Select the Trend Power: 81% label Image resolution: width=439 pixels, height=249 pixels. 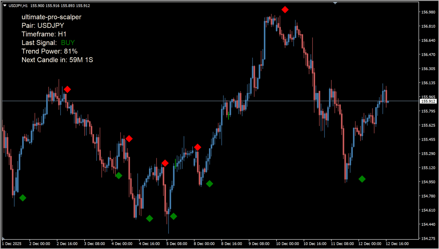(x=49, y=51)
